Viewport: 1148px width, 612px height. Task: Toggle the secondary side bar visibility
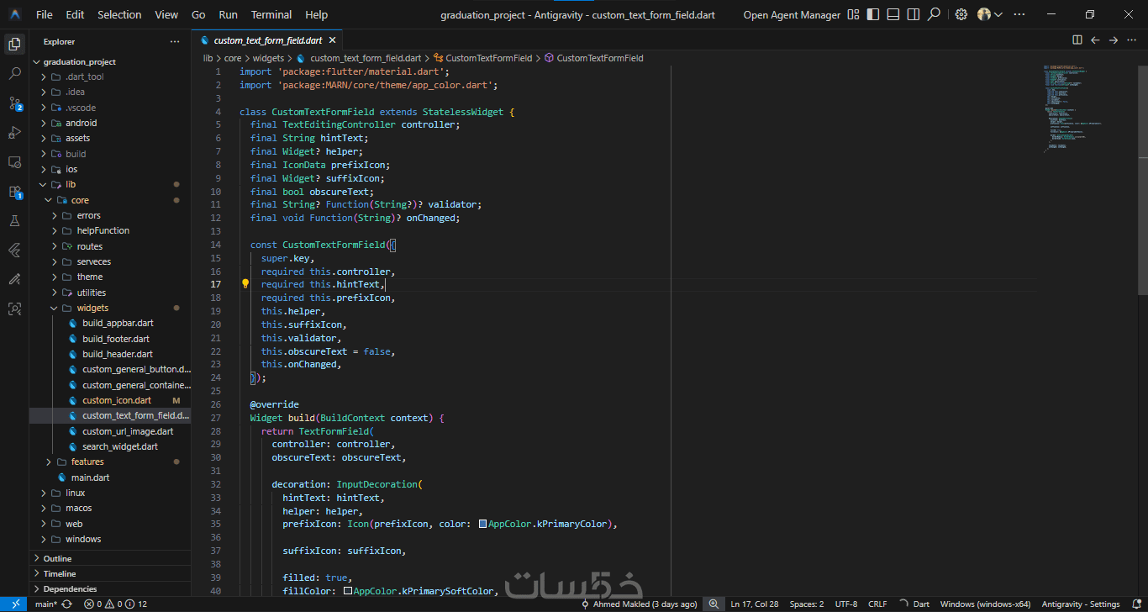914,14
